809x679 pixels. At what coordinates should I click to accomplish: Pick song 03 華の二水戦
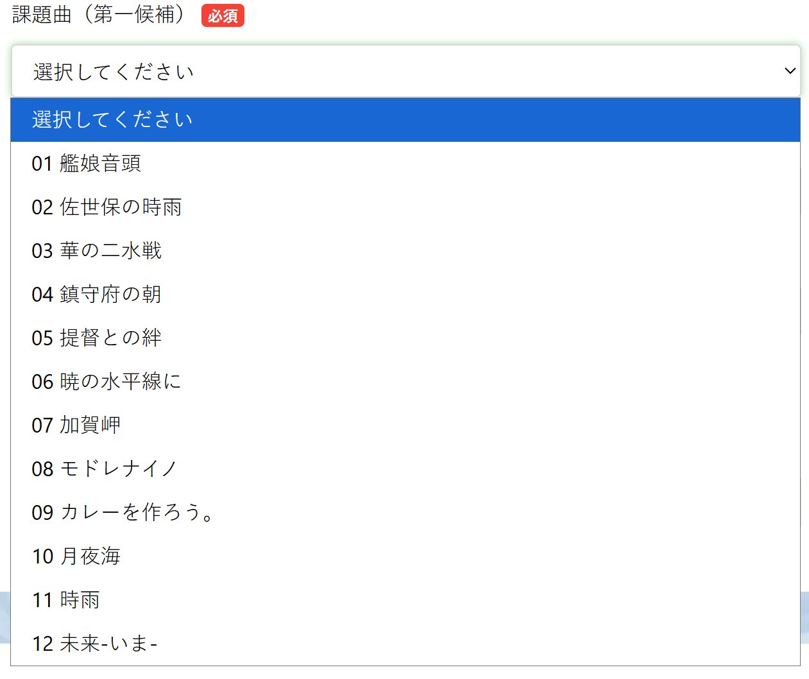pyautogui.click(x=97, y=251)
